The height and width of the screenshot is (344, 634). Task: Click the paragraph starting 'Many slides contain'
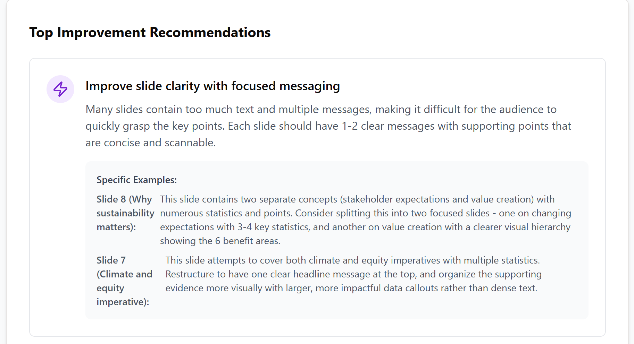[x=328, y=126]
